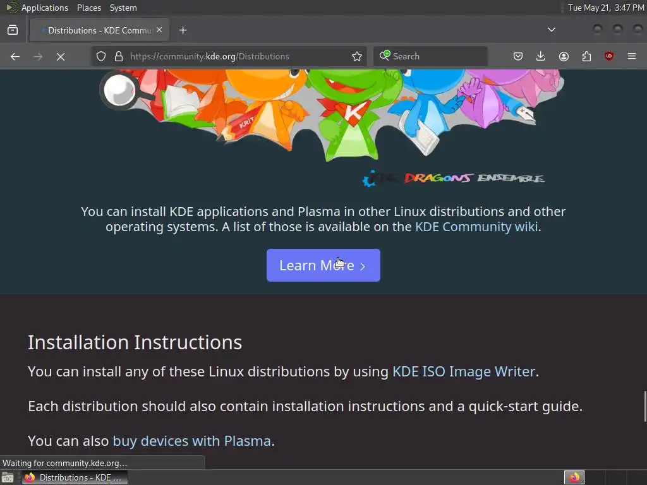
Task: Click the show desktop icon in taskbar
Action: [8, 477]
